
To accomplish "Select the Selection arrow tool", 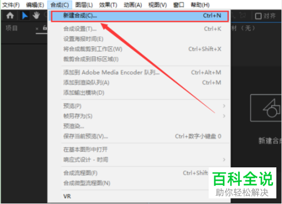I will [25, 15].
